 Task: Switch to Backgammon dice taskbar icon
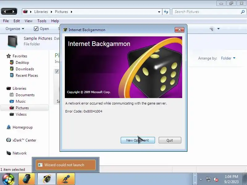pos(47,179)
